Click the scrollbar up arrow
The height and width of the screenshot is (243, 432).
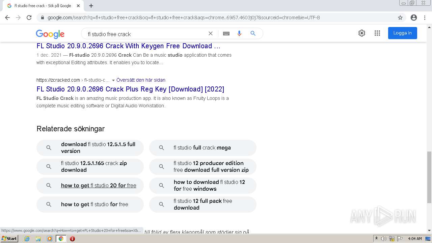(429, 27)
